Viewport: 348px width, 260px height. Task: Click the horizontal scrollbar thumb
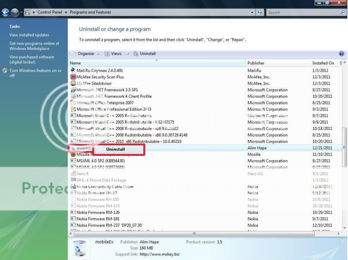coord(194,233)
